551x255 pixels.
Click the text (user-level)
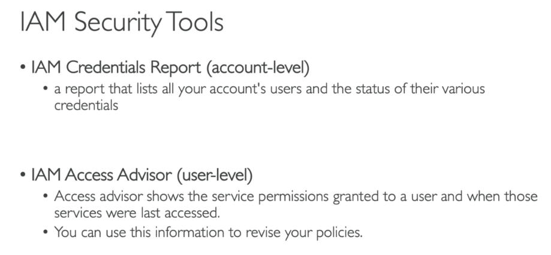click(x=215, y=175)
